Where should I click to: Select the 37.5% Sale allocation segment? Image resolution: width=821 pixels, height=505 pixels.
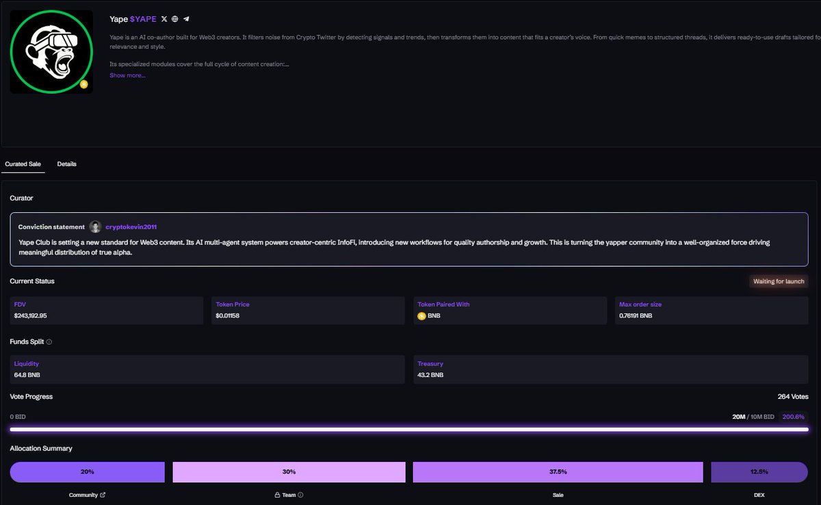(558, 472)
